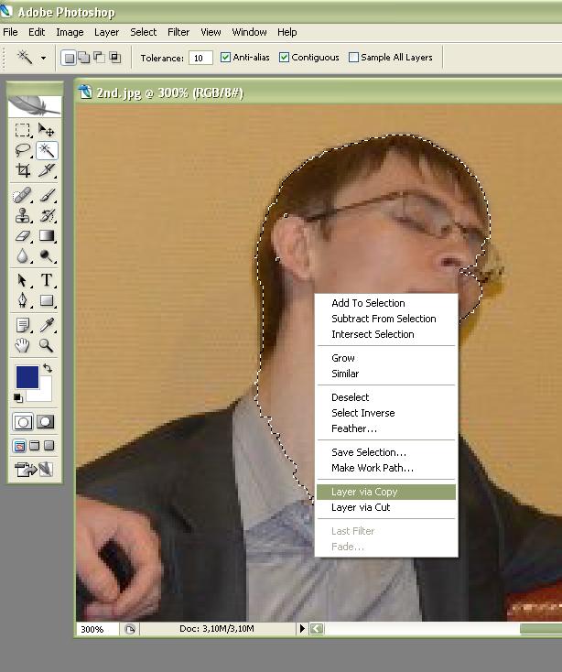Select the Crop tool
This screenshot has height=672, width=562.
point(23,170)
